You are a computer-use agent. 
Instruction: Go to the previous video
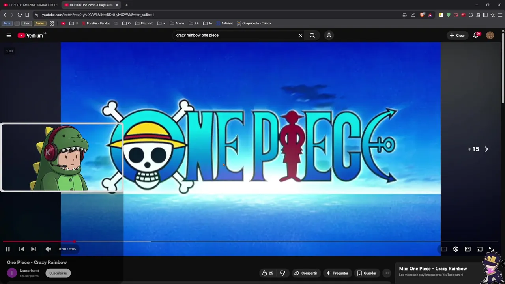coord(22,249)
